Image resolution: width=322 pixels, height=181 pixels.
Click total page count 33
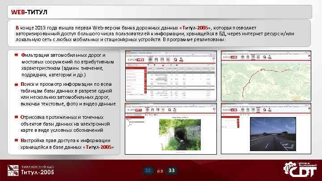(x=171, y=170)
